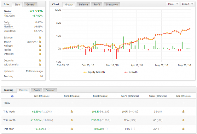Click the Monthly label in the Info panel

[x=9, y=26]
